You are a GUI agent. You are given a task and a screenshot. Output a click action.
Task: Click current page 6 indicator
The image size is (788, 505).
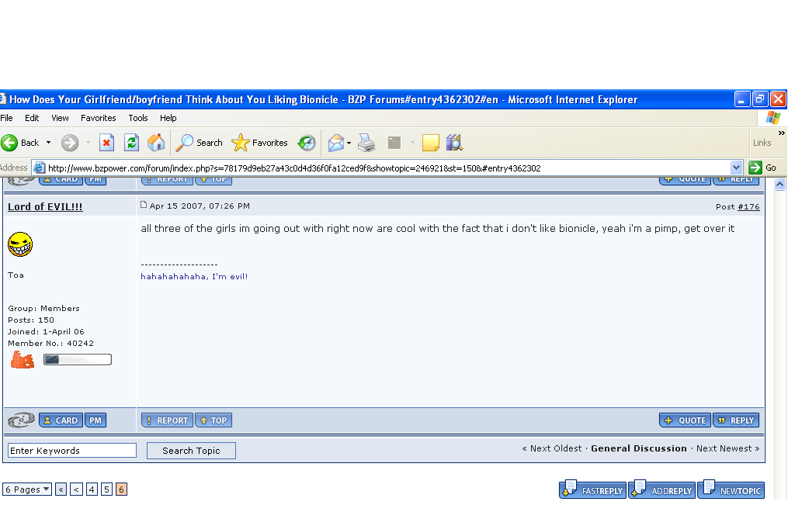121,489
